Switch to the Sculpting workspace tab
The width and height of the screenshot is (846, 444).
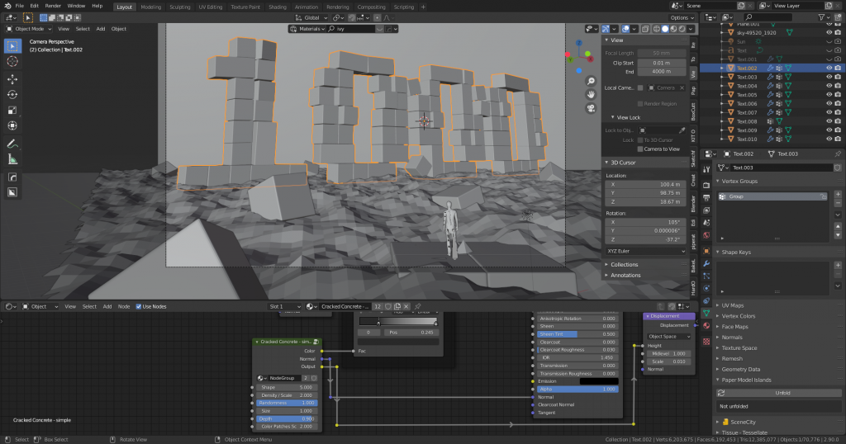pos(179,6)
